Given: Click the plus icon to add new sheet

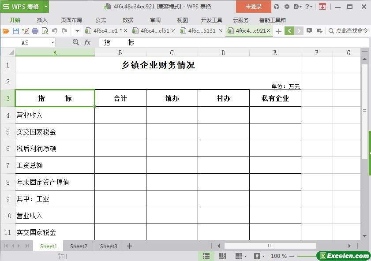Looking at the screenshot, I should pyautogui.click(x=129, y=246).
